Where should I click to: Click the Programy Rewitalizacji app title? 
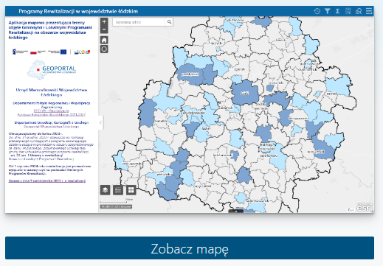coord(78,11)
